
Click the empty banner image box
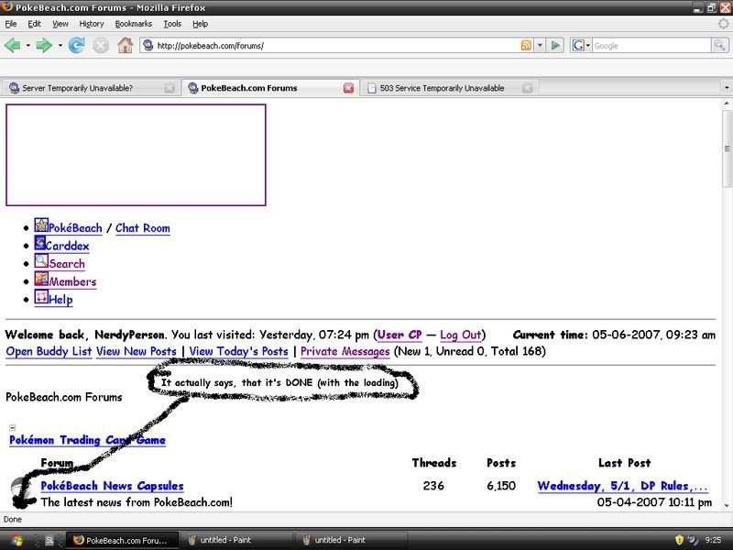click(x=136, y=155)
